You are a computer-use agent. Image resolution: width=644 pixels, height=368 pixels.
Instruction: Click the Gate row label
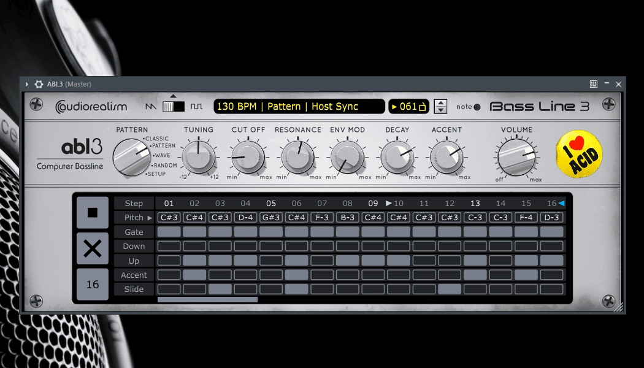pos(134,232)
